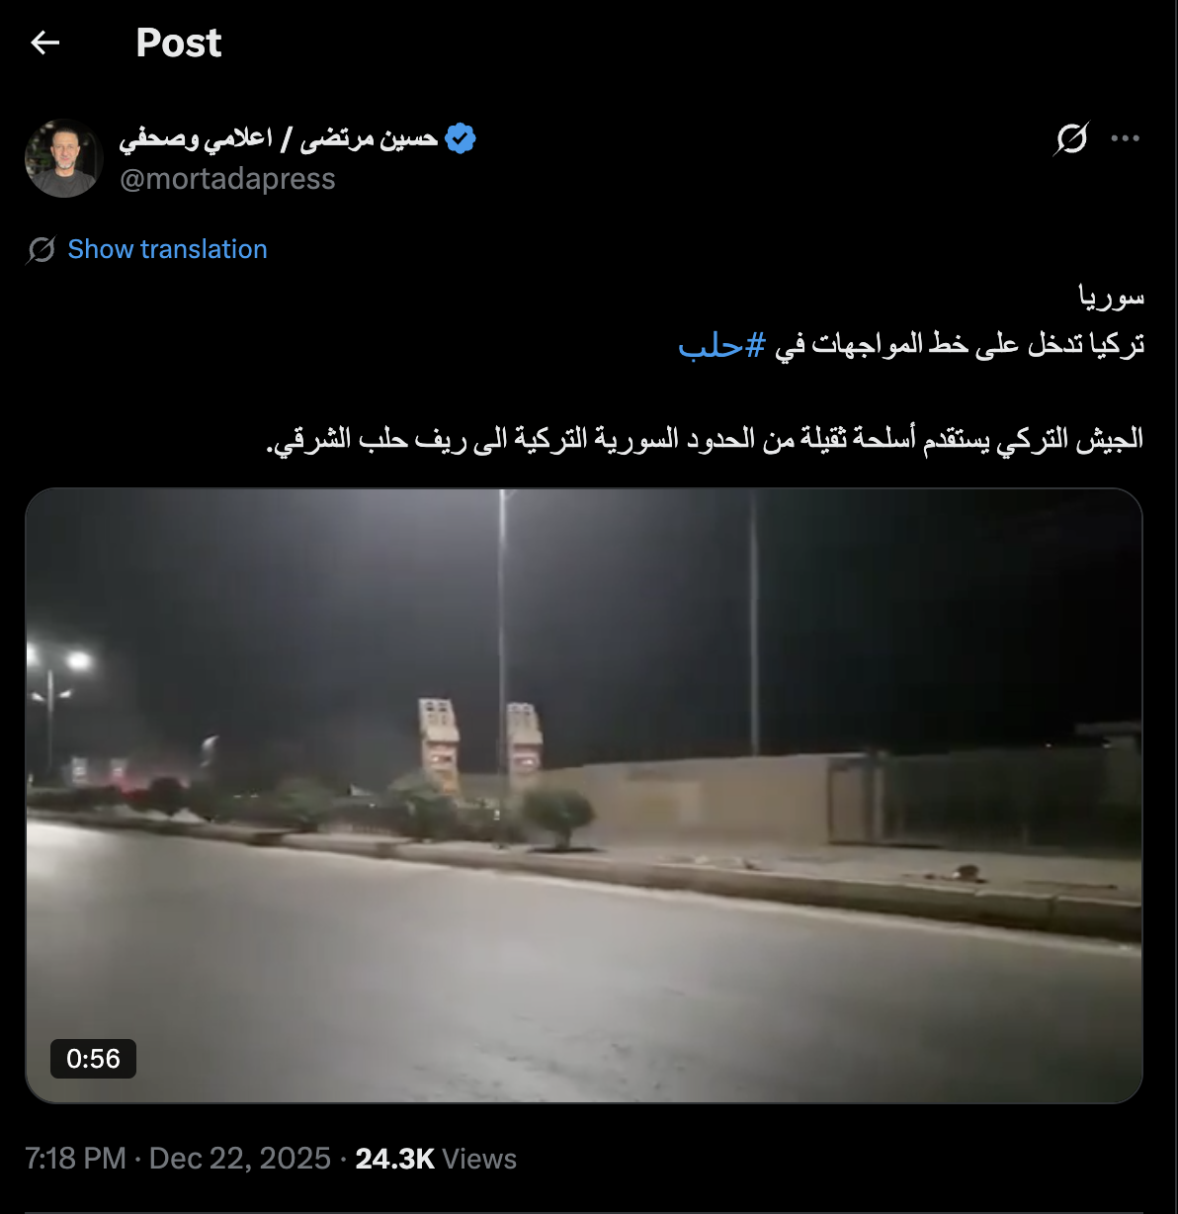Click the translate icon beside Show translation
Viewport: 1178px width, 1214px height.
tap(41, 250)
